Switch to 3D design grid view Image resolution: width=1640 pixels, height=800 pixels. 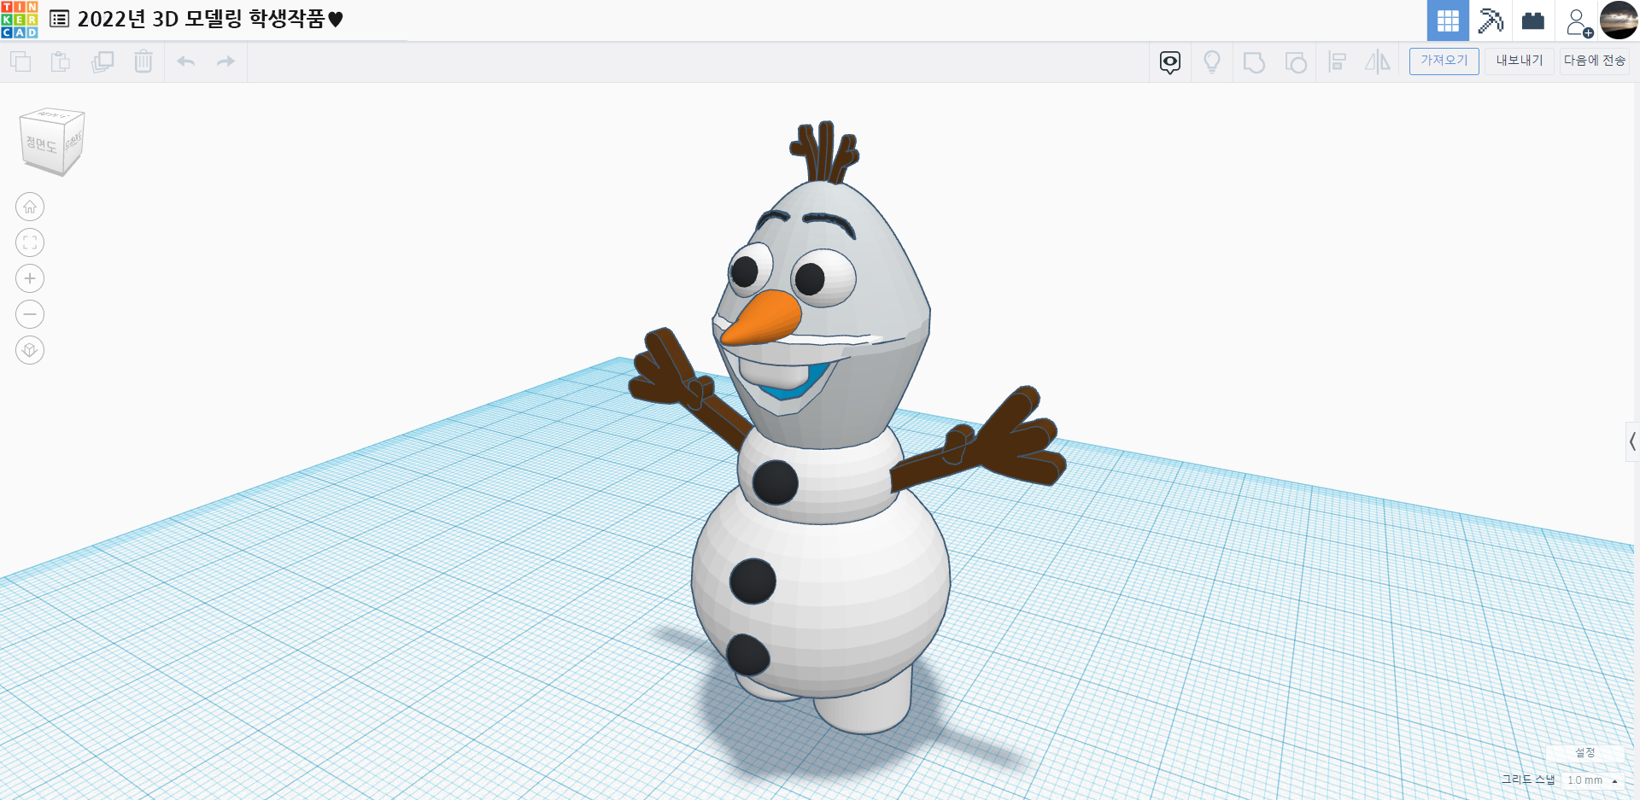tap(1448, 20)
